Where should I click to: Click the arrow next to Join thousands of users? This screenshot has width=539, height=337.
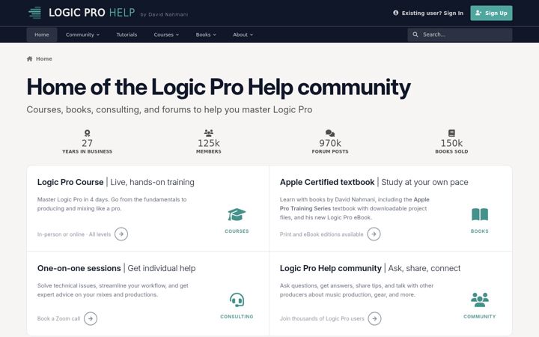[x=374, y=318]
